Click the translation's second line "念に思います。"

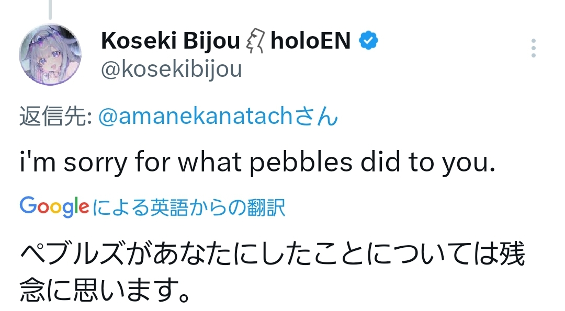pyautogui.click(x=104, y=292)
